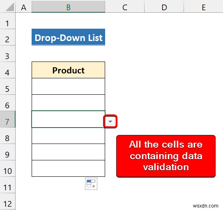The width and height of the screenshot is (223, 210).
Task: Select row 7 header
Action: point(7,119)
